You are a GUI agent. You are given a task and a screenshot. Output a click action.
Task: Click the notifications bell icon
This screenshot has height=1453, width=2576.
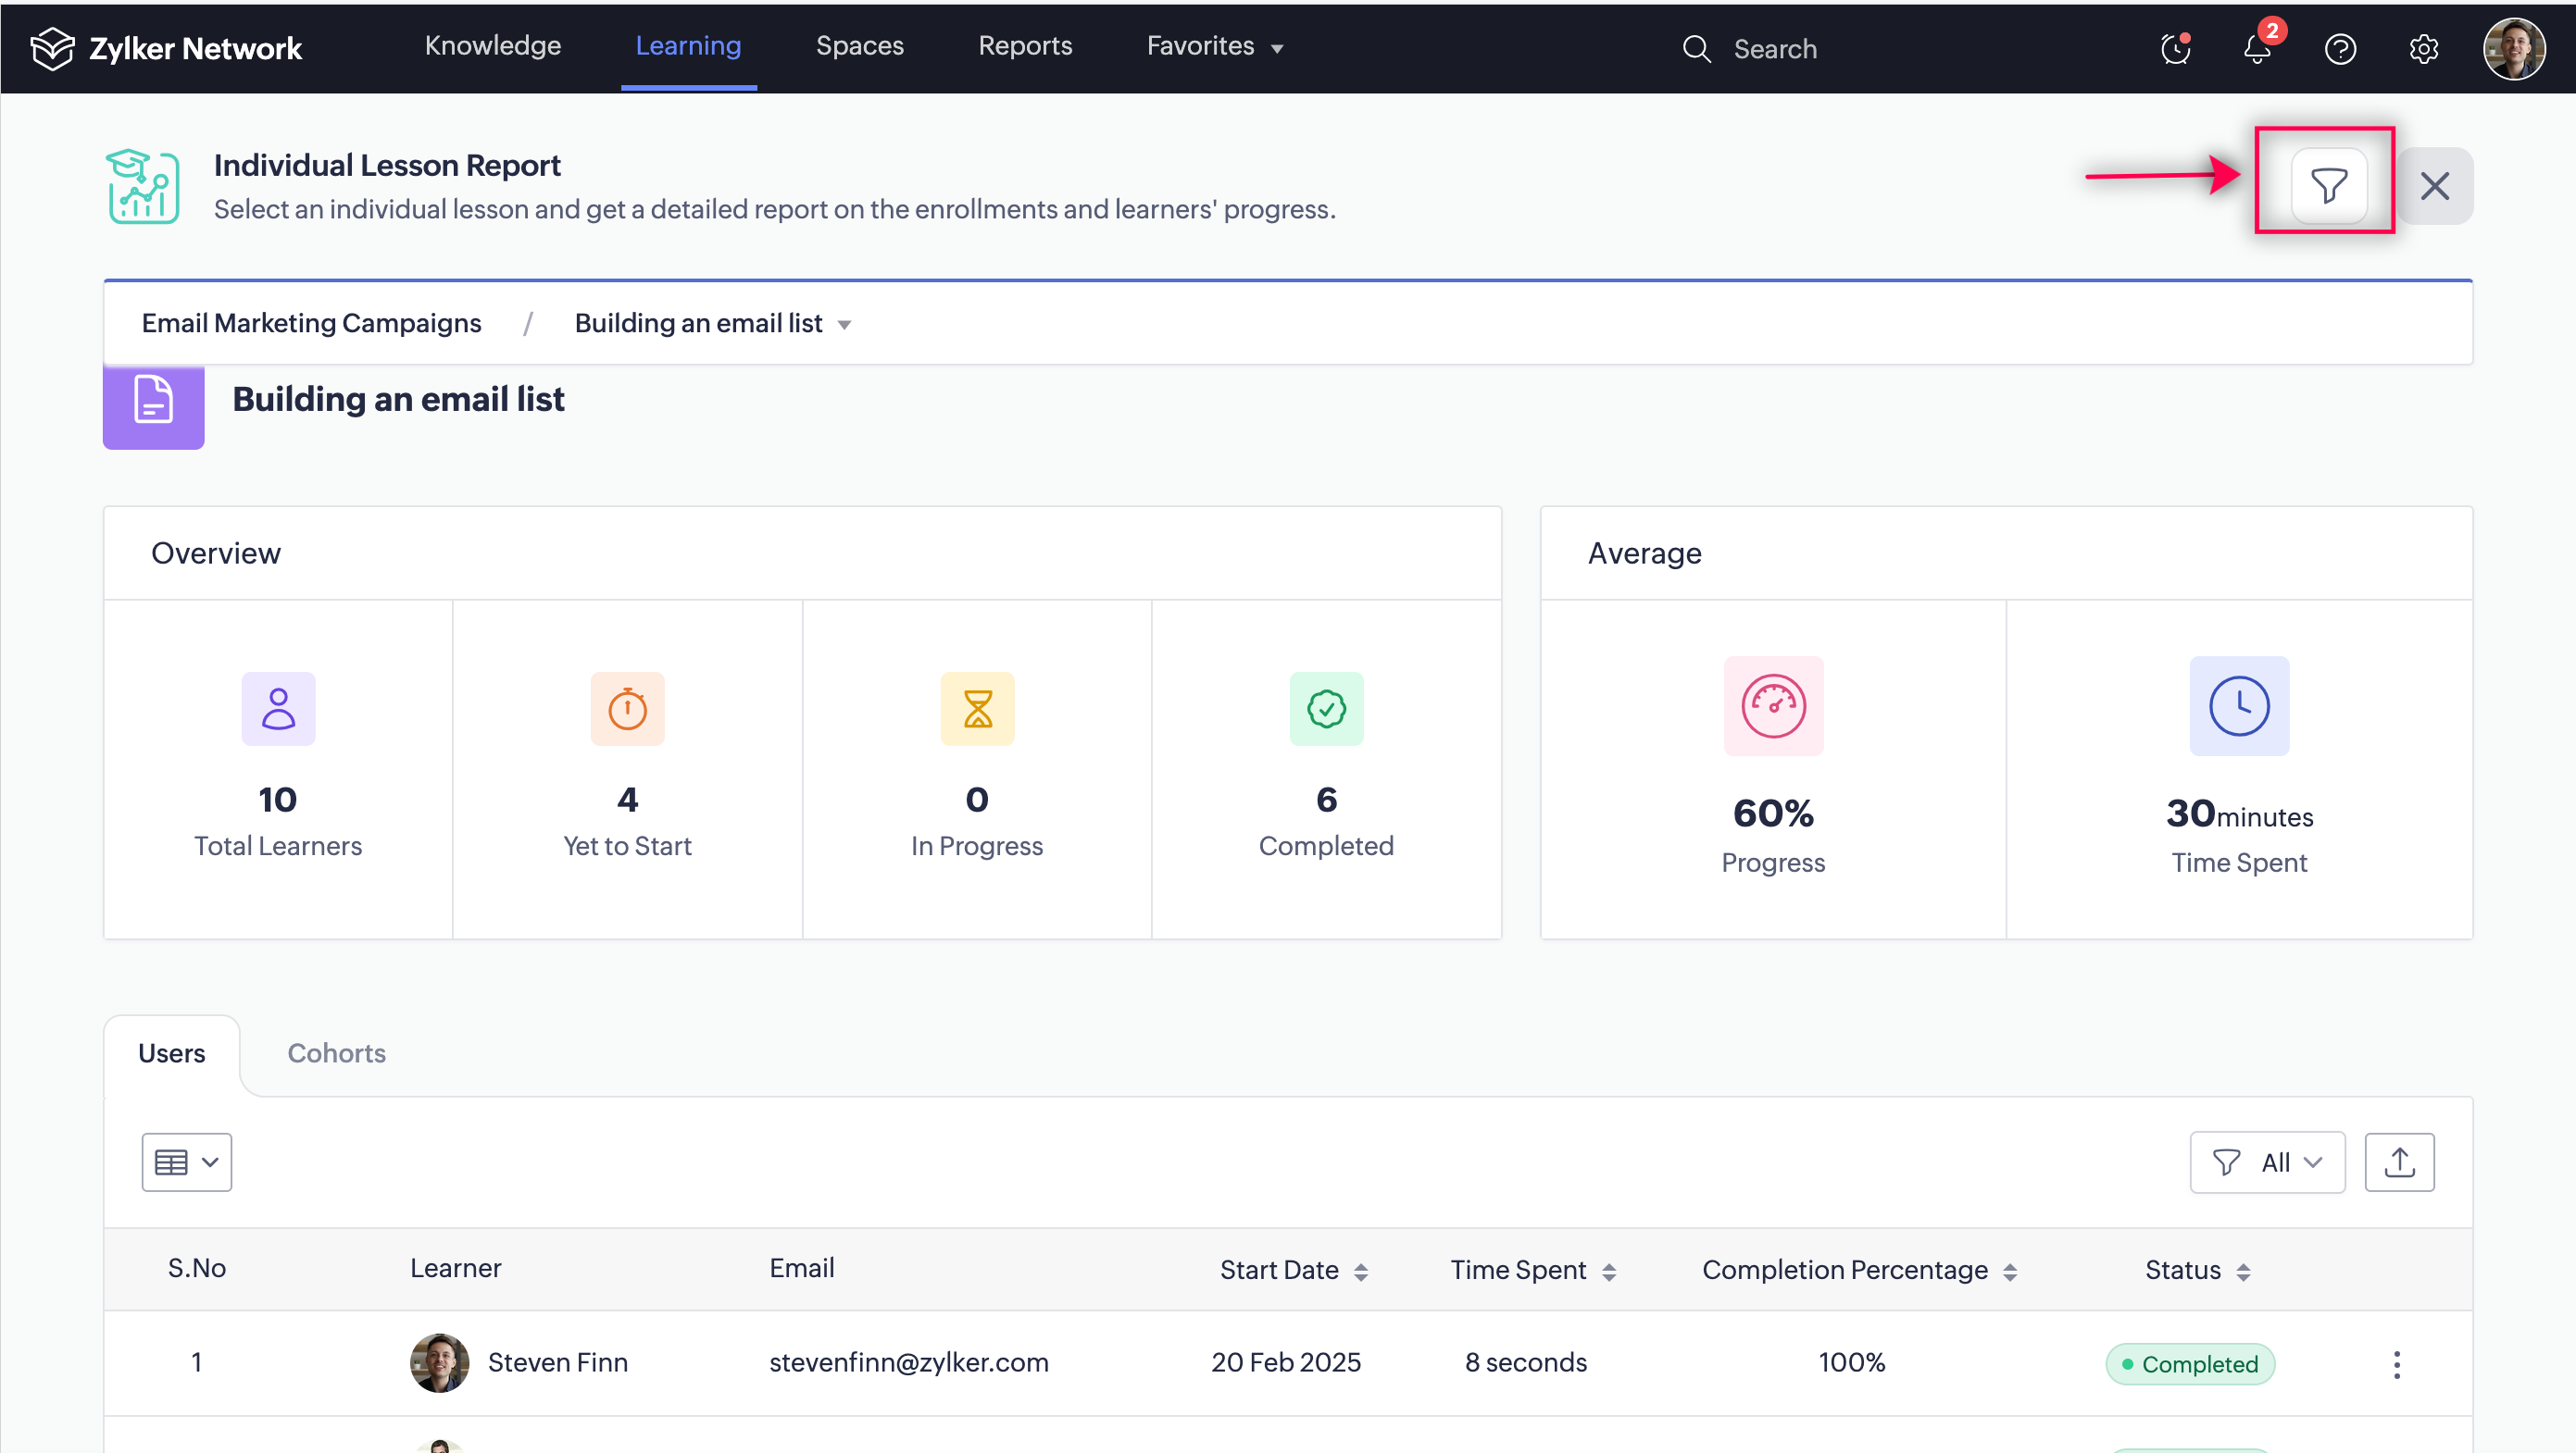point(2257,48)
